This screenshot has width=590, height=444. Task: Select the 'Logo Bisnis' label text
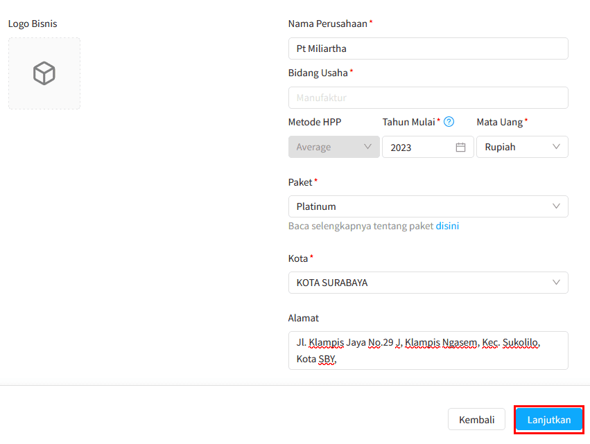click(x=33, y=24)
